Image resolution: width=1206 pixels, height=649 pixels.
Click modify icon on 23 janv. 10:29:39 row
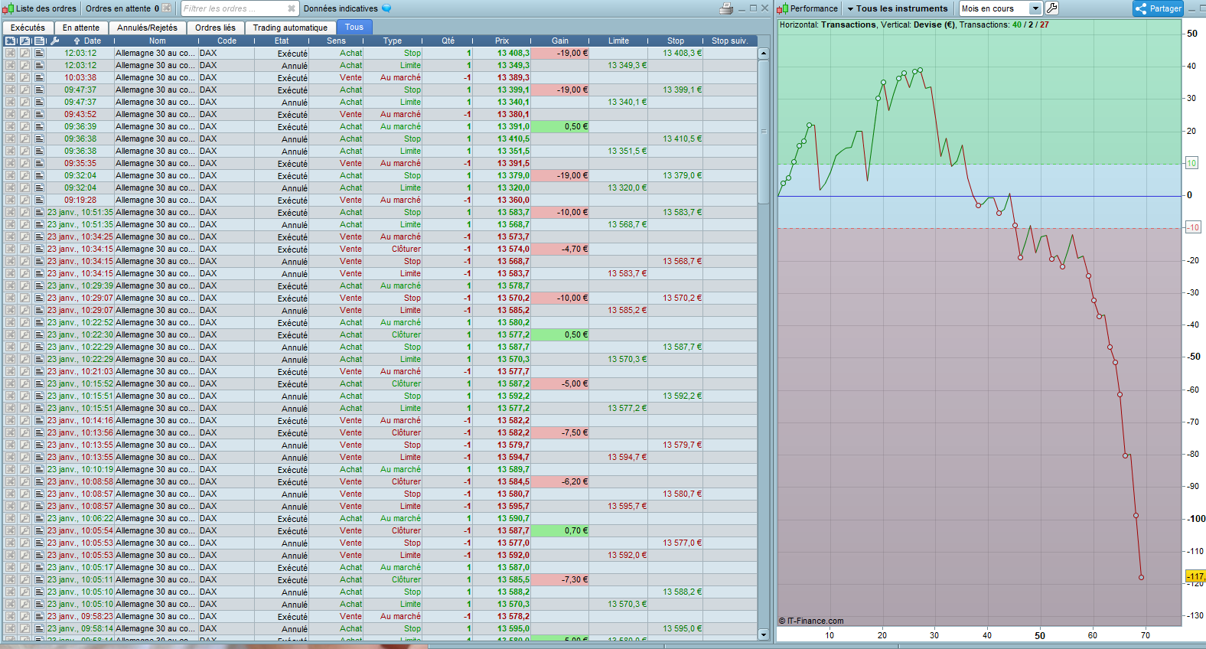(24, 285)
